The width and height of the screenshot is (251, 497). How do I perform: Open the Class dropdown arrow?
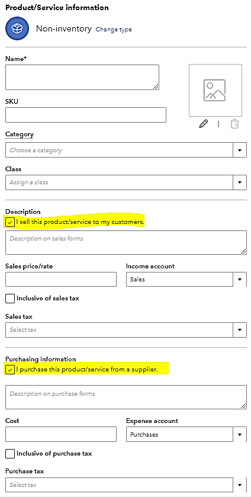click(240, 182)
